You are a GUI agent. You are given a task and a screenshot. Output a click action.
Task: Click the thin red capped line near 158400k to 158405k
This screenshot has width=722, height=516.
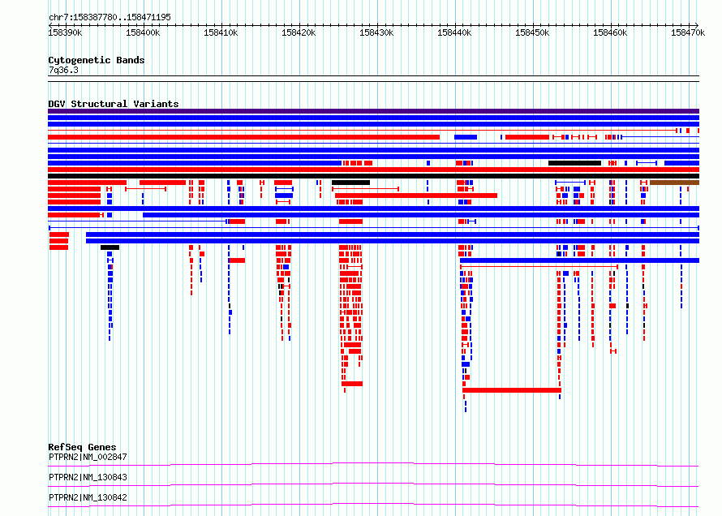pos(145,189)
